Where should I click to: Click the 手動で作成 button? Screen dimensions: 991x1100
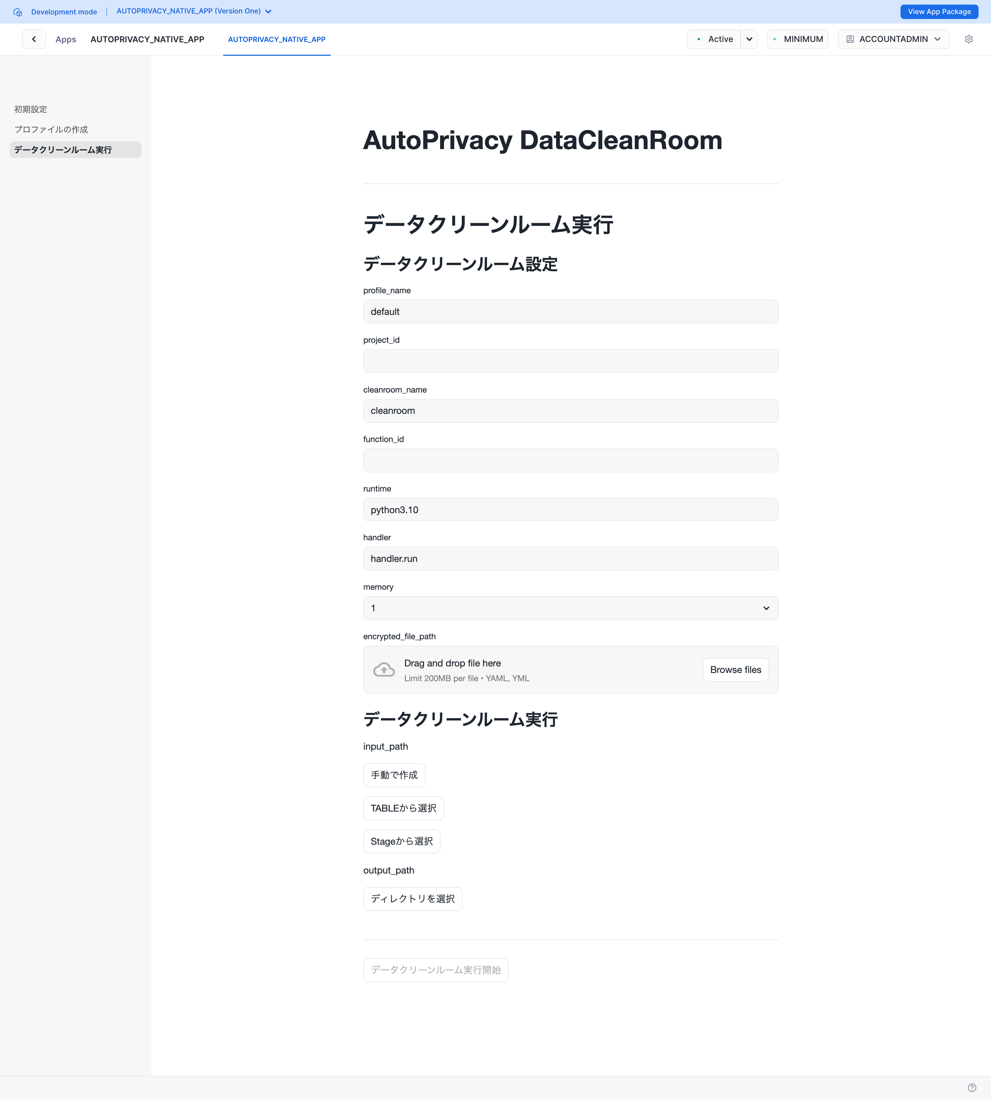(x=394, y=775)
